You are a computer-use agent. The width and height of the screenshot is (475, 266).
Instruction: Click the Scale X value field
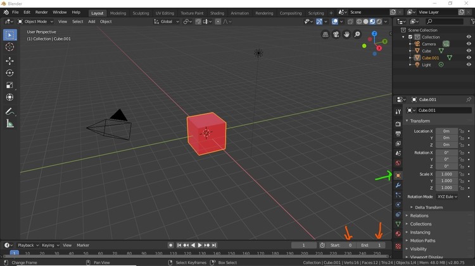[x=446, y=174]
